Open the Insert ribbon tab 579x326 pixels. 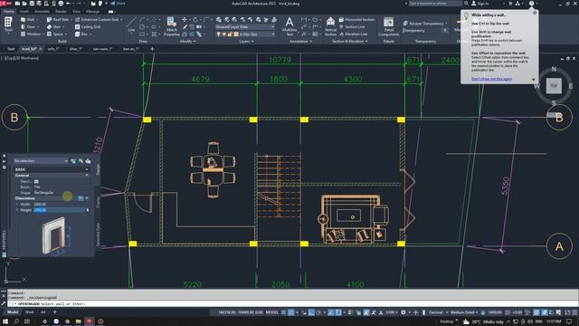click(x=24, y=12)
